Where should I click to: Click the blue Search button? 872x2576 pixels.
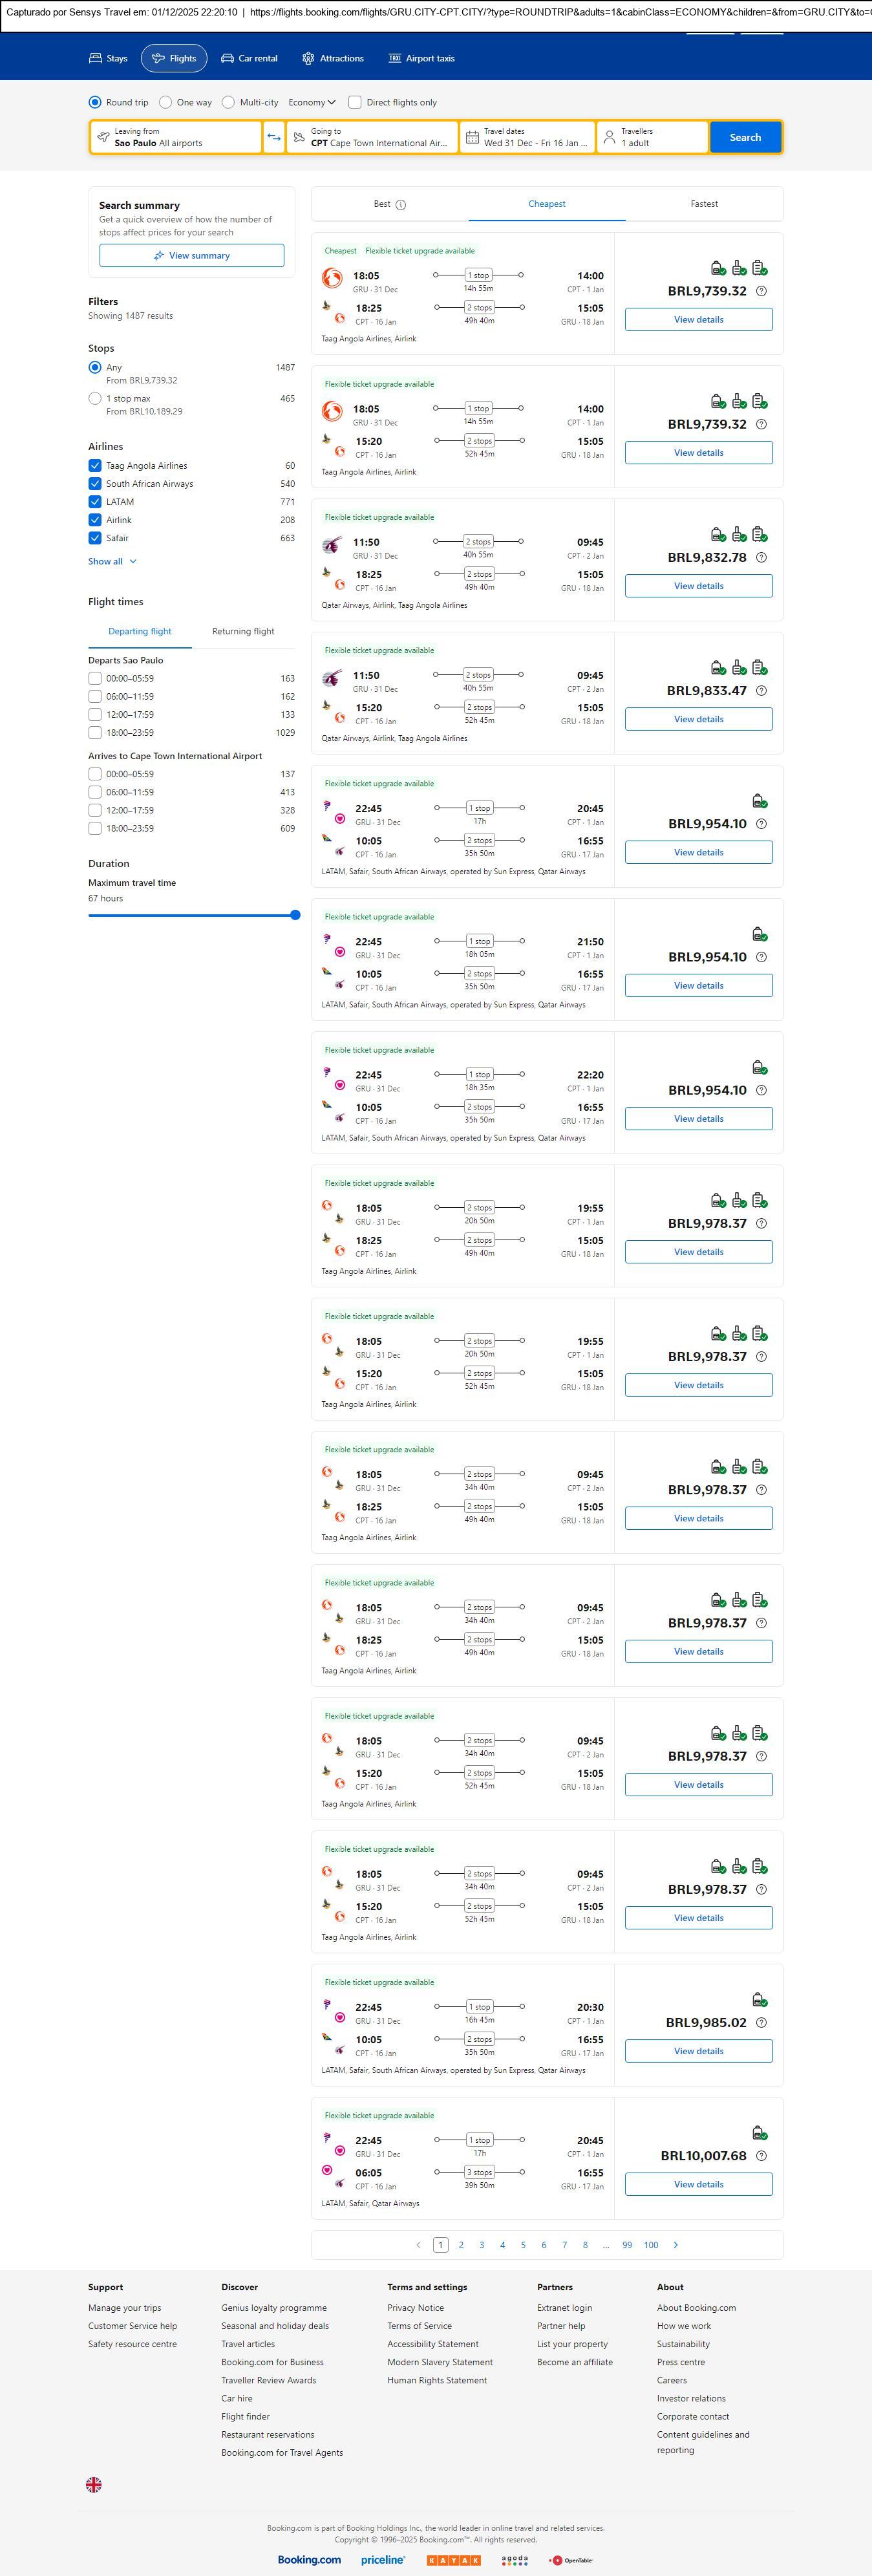[x=745, y=137]
